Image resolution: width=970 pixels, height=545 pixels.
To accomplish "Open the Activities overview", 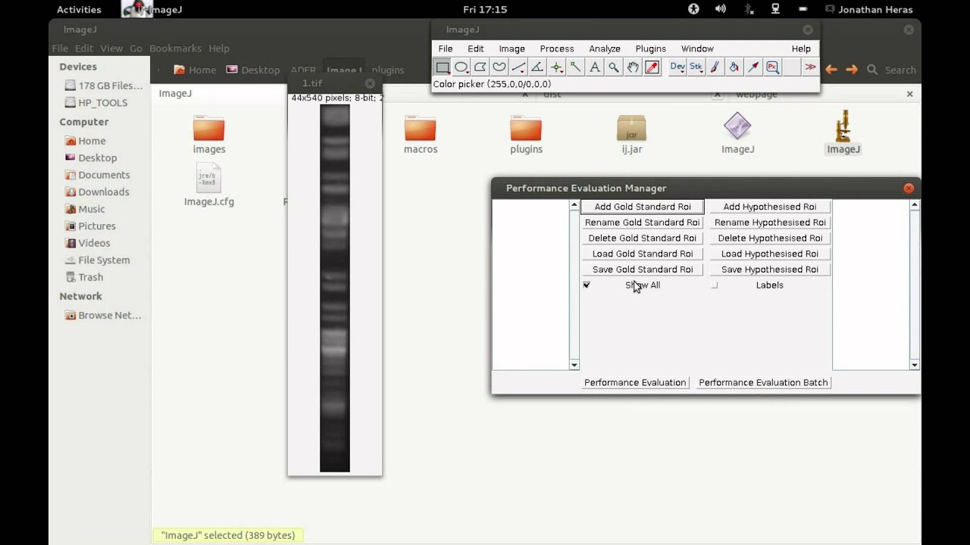I will 79,9.
